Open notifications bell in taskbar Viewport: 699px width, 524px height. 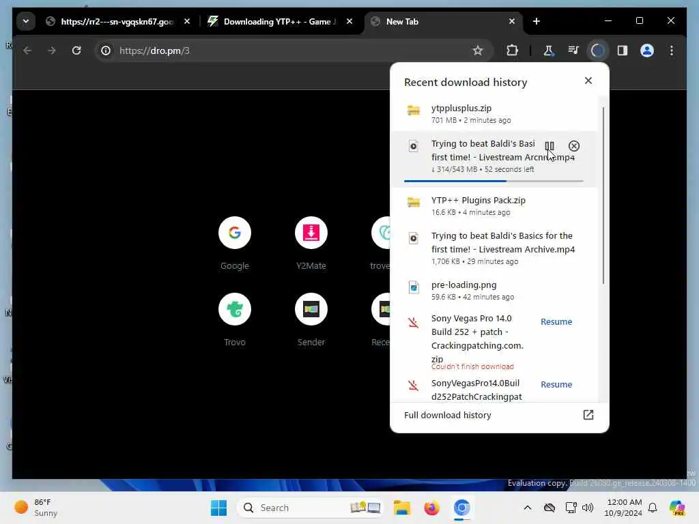coord(653,508)
